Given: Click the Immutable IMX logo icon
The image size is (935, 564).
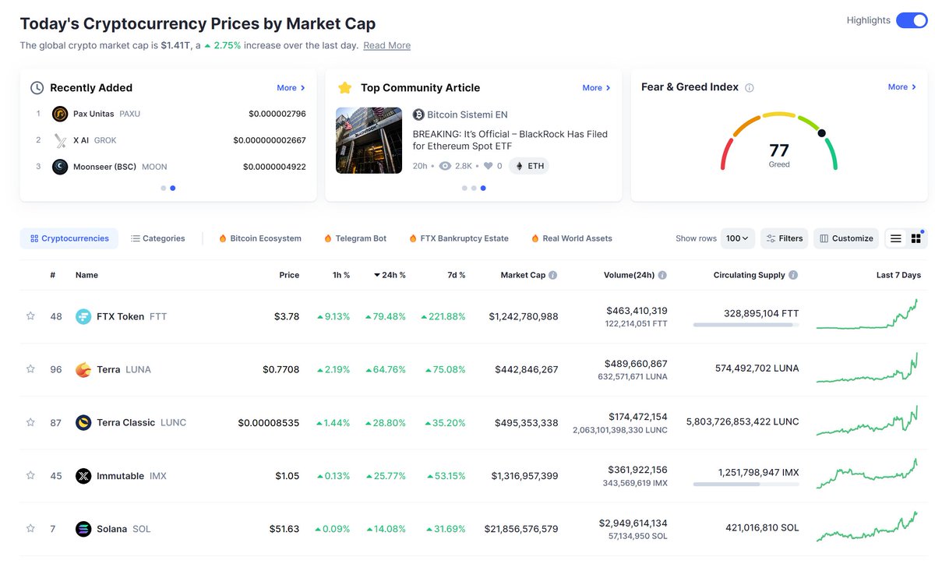Looking at the screenshot, I should pos(83,475).
